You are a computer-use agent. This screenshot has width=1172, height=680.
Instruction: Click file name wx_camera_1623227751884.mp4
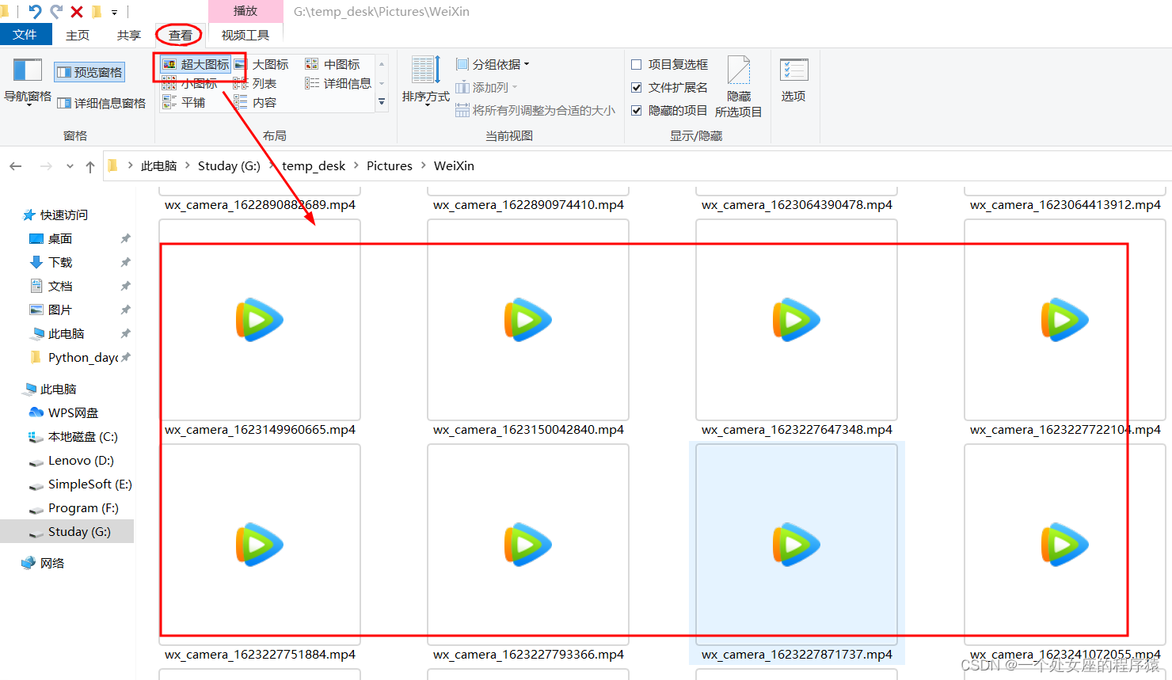260,655
